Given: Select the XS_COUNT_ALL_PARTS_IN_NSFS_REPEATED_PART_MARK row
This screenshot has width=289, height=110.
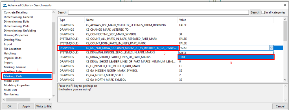Looking at the screenshot, I should (171, 39).
